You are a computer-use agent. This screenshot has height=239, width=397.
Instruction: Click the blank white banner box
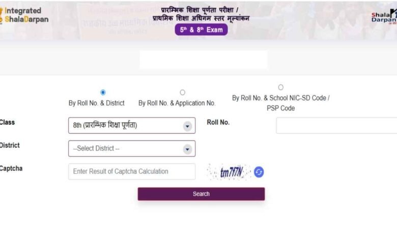204,59
